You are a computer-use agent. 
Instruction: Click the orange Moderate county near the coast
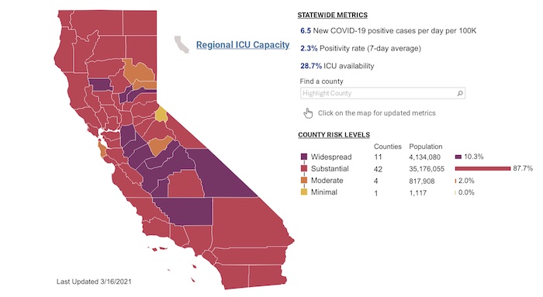coord(102,148)
